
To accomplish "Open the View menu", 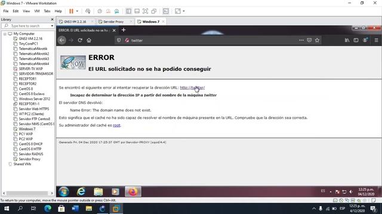I will tap(26, 11).
